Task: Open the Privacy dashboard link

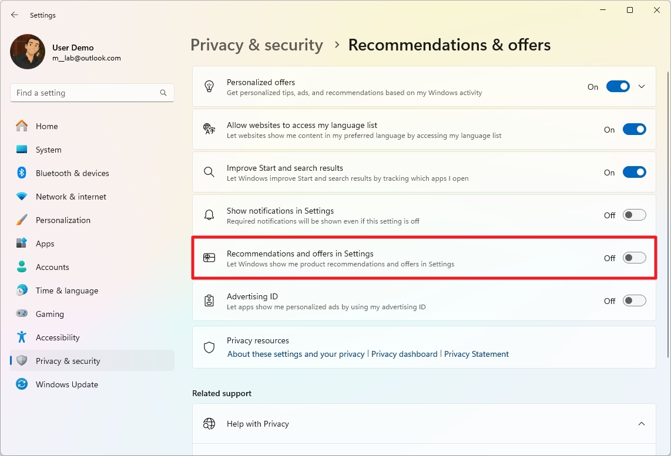Action: [404, 354]
